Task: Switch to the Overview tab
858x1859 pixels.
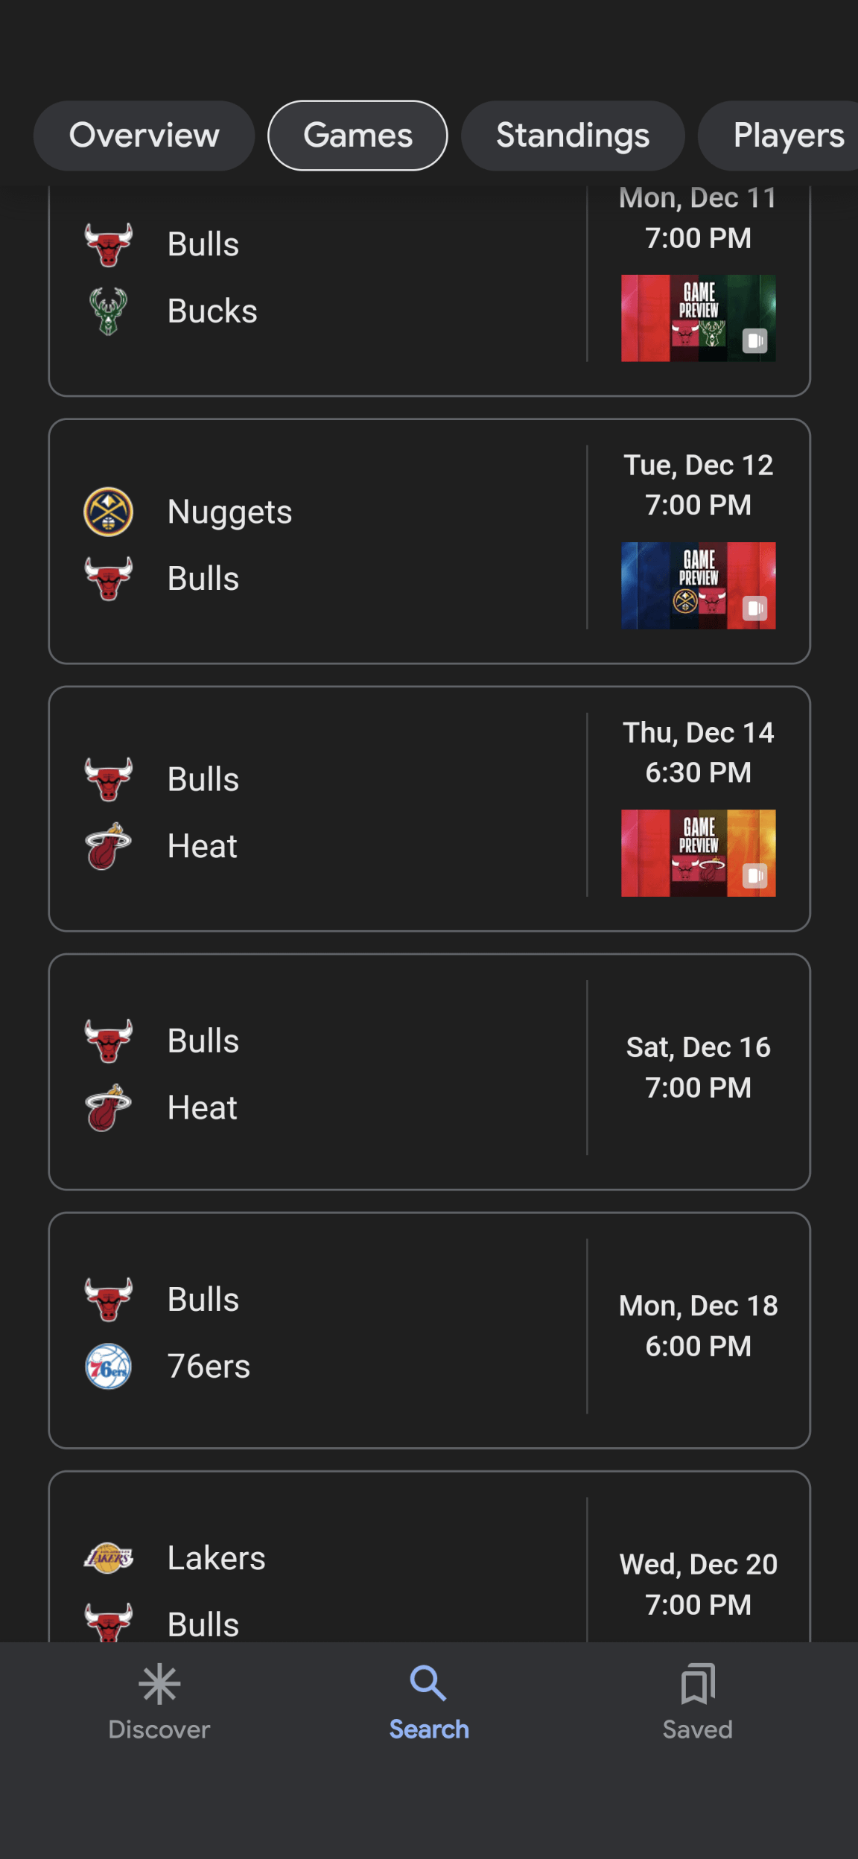Action: click(144, 136)
